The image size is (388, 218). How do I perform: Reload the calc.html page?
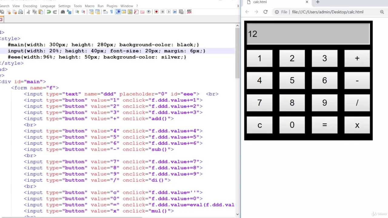tap(266, 12)
